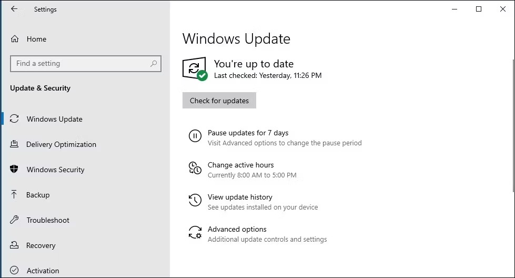Click the Delivery Optimization sidebar icon
The height and width of the screenshot is (278, 515).
[x=14, y=144]
